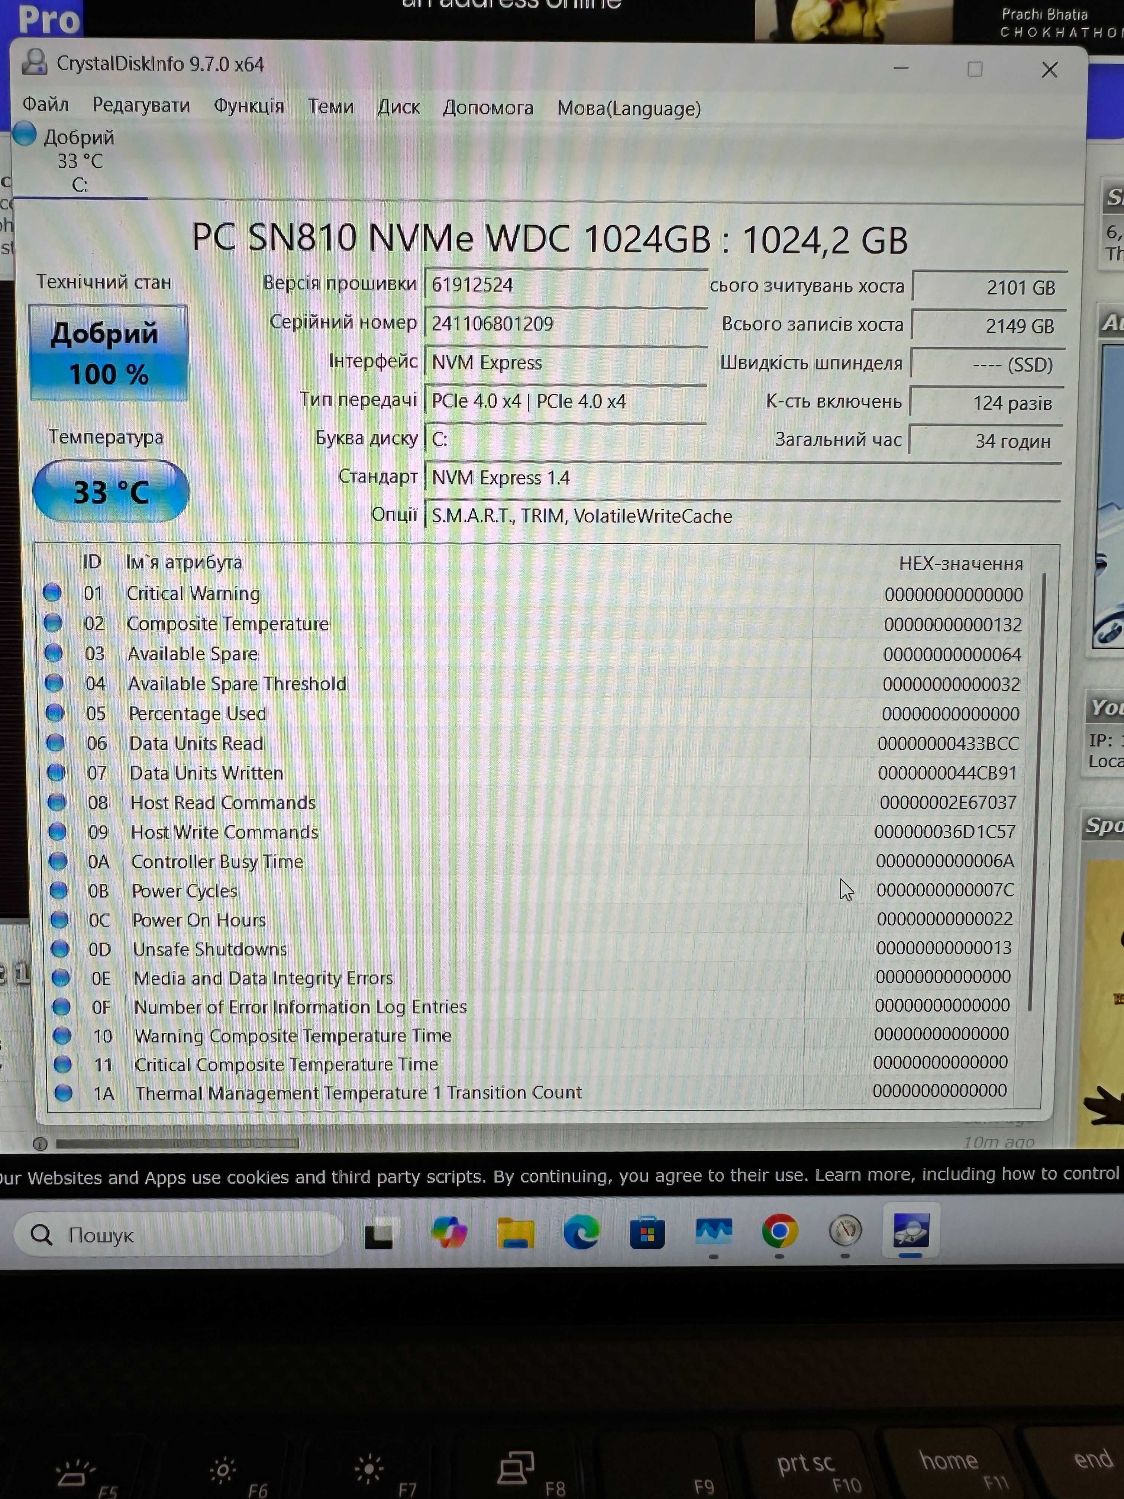Click power on count 124 разів

click(986, 403)
